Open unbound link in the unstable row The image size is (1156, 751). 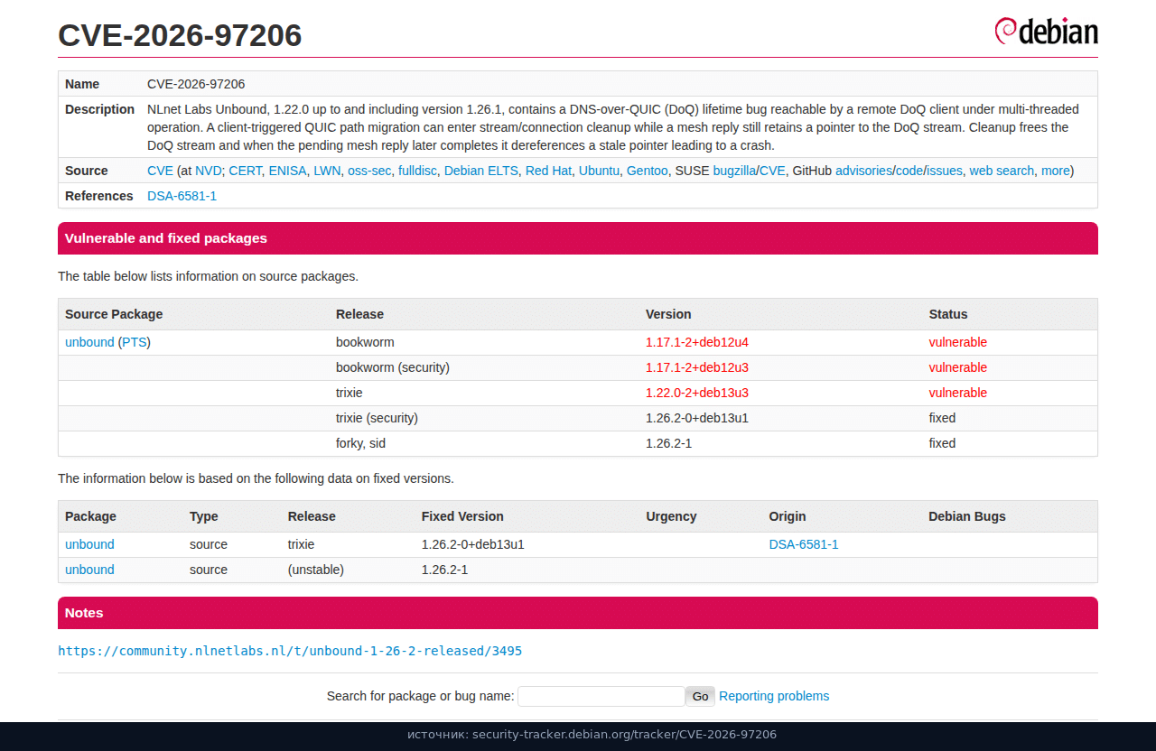point(89,570)
